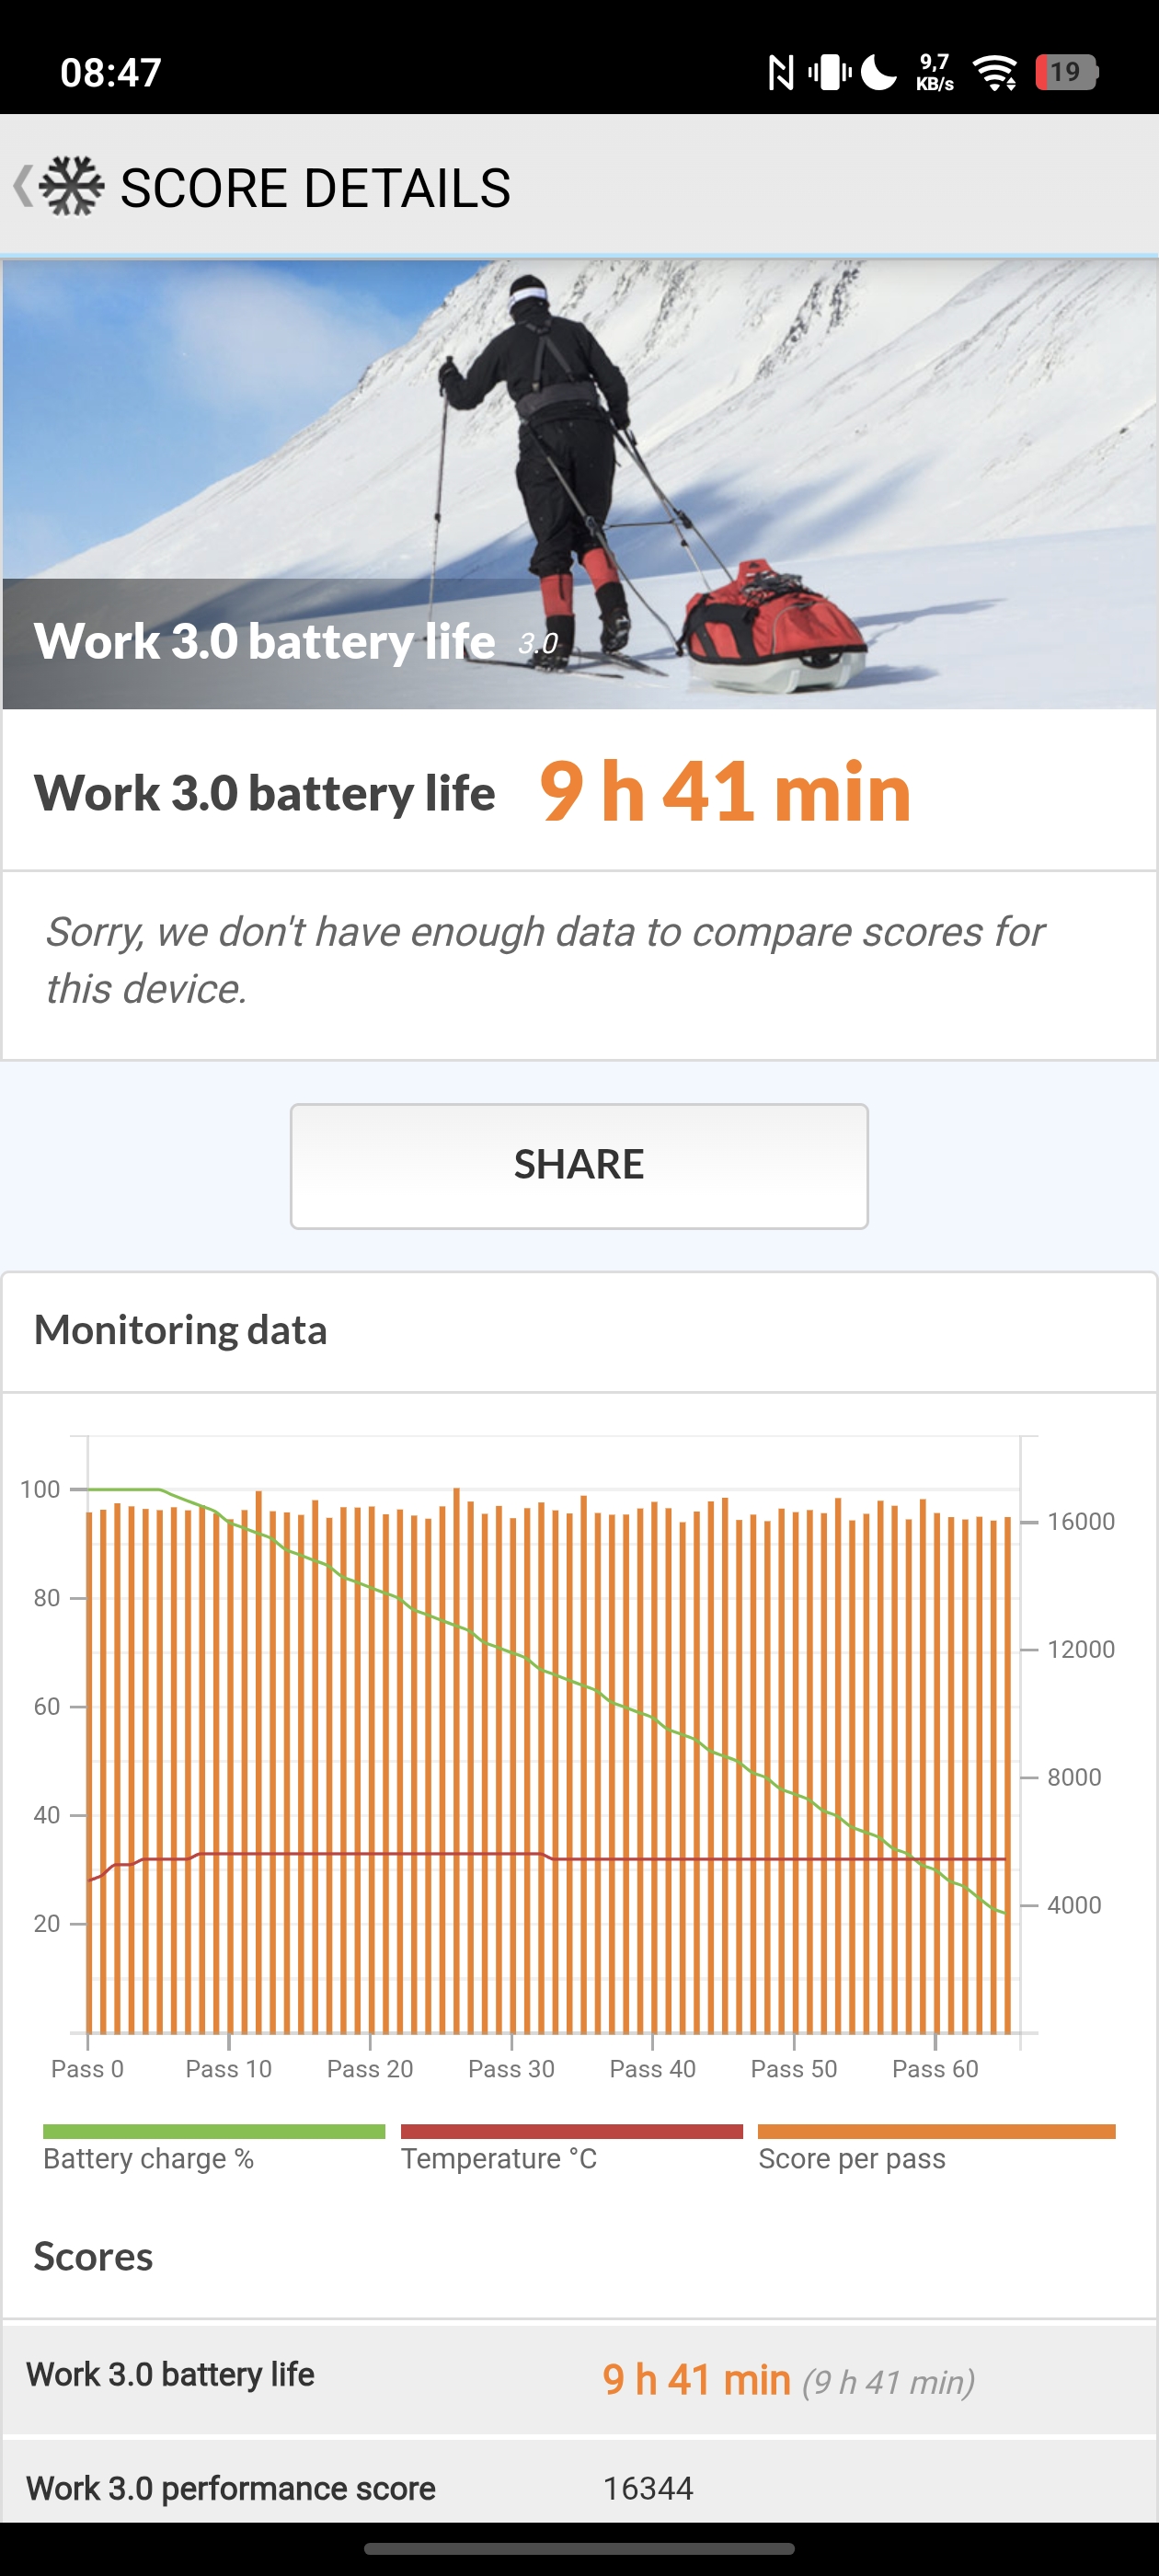1159x2576 pixels.
Task: Open the Work 3.0 performance score row
Action: pyautogui.click(x=579, y=2487)
